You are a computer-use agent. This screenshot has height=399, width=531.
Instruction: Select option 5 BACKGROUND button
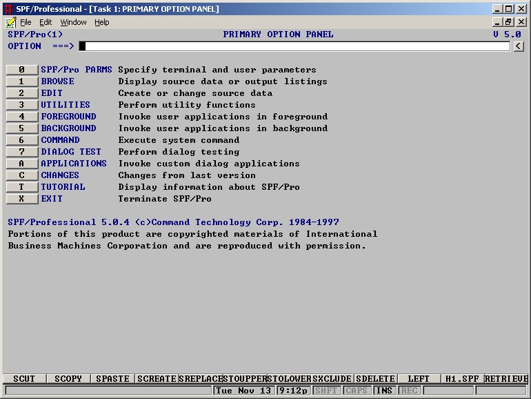click(x=21, y=128)
